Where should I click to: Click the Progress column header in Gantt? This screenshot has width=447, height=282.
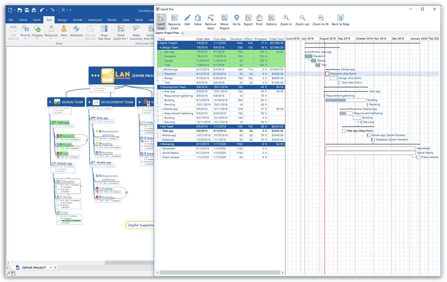pyautogui.click(x=261, y=39)
